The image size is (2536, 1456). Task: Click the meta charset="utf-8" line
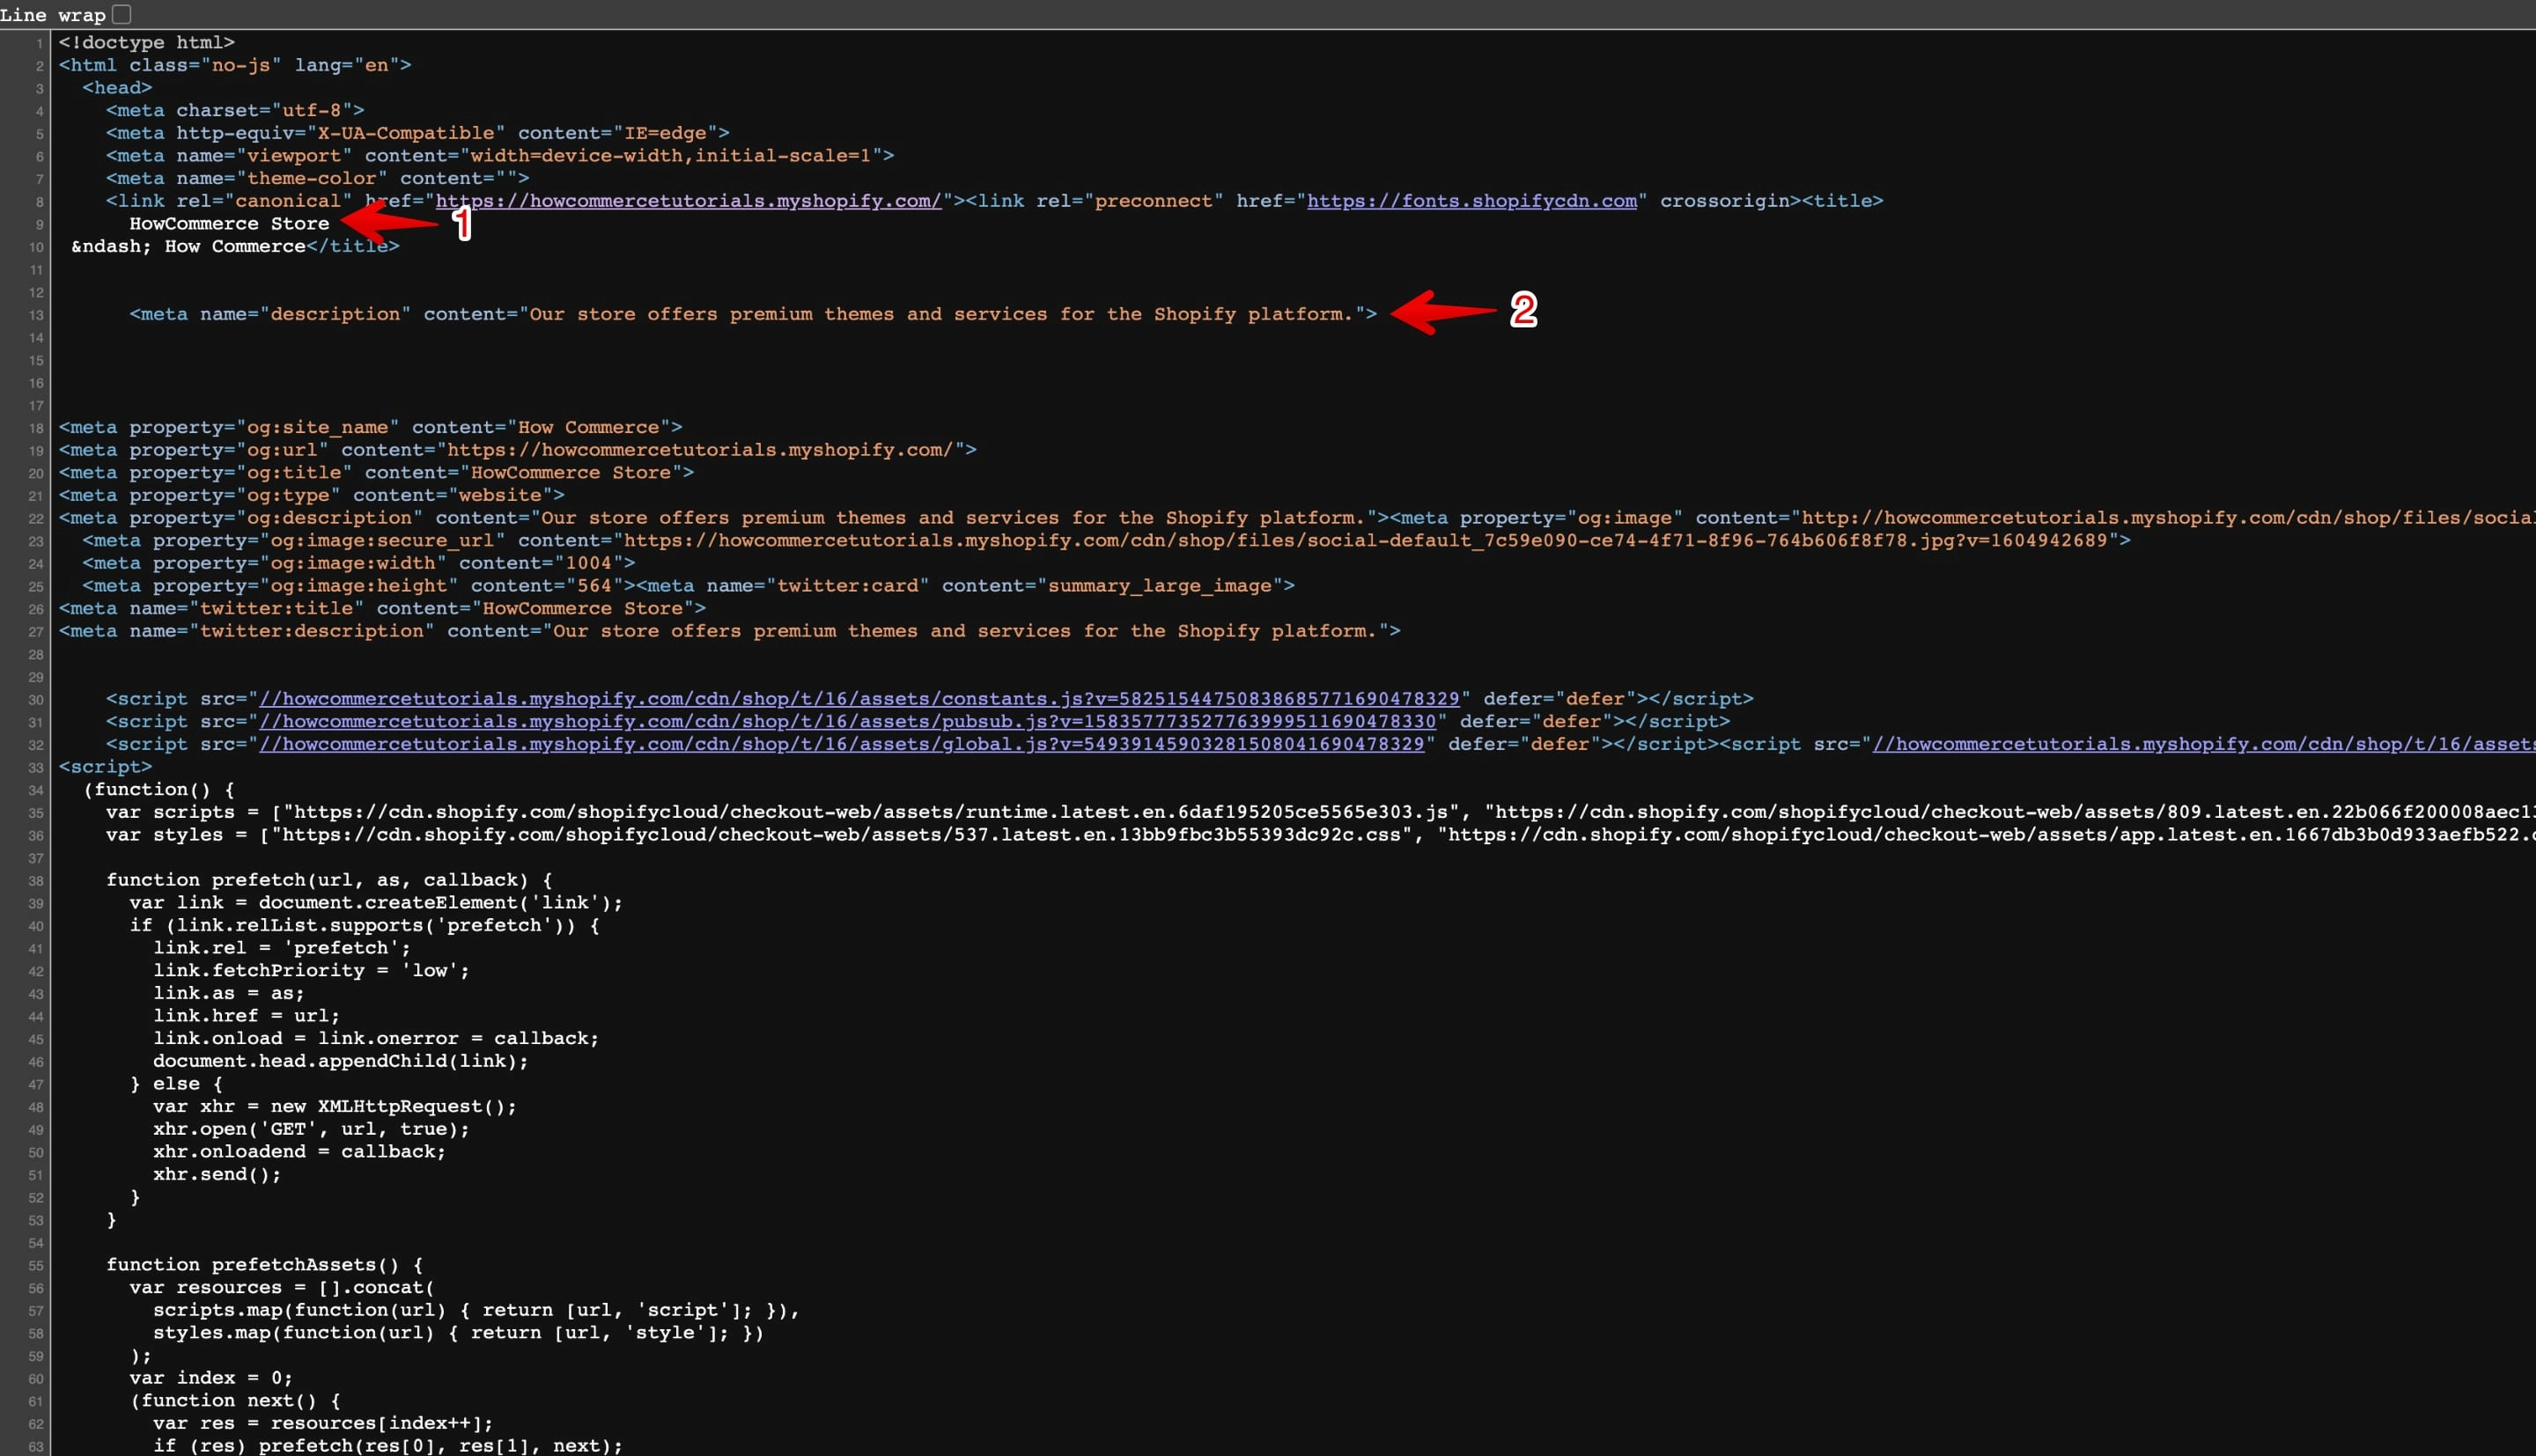click(235, 110)
